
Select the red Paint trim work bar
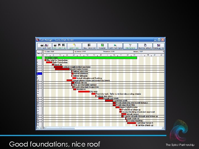click(109, 101)
